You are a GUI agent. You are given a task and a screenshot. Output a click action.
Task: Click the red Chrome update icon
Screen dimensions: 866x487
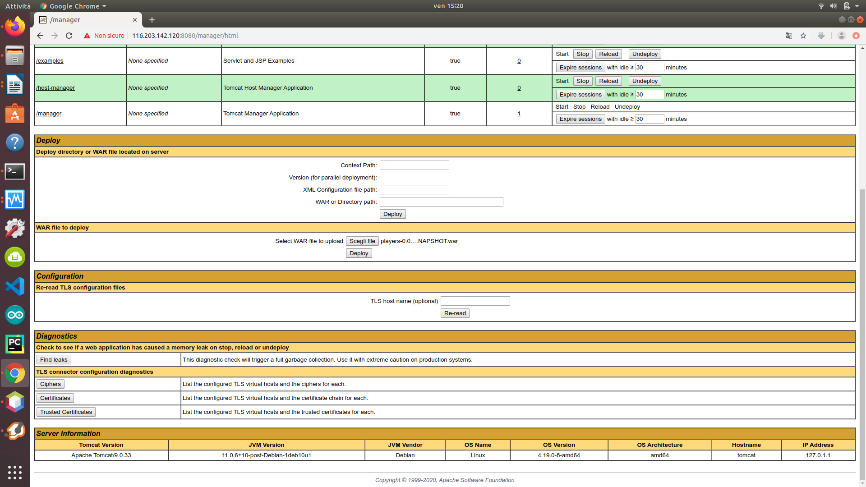coord(856,36)
